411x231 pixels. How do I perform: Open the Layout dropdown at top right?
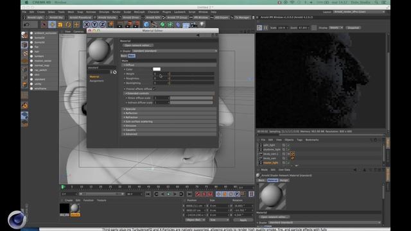pyautogui.click(x=359, y=12)
